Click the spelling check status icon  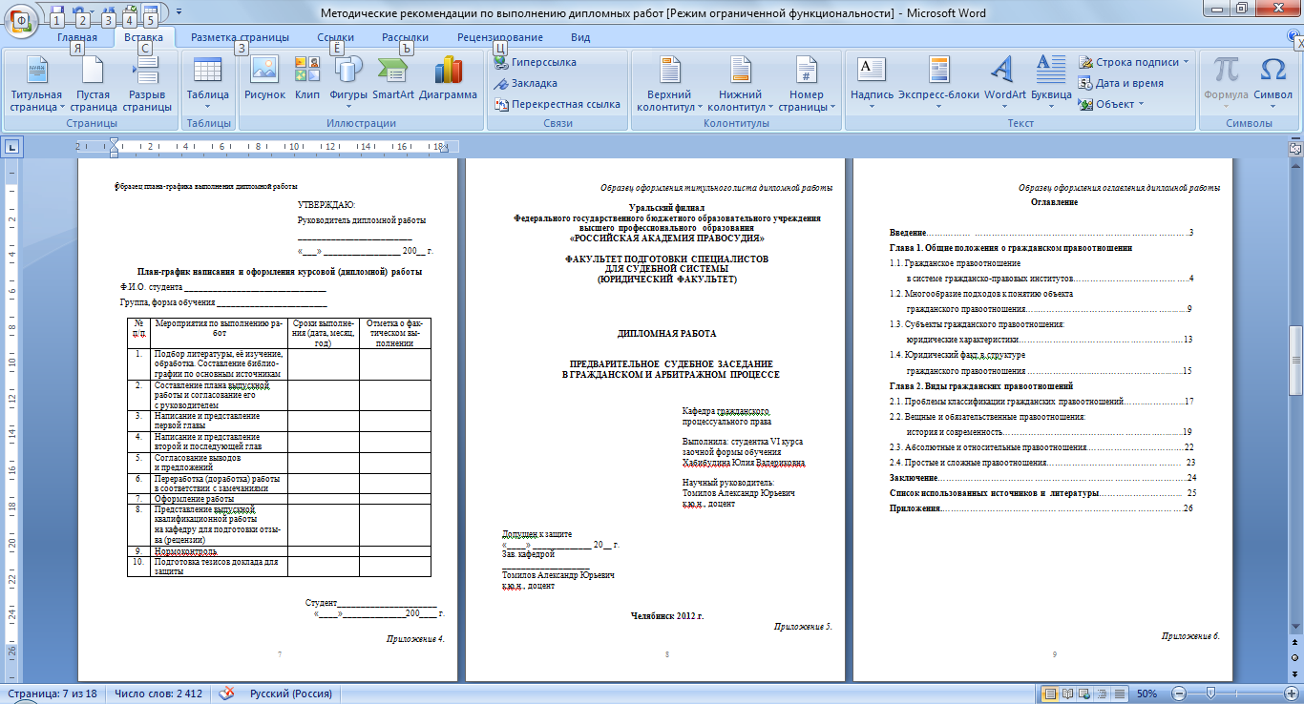[227, 694]
